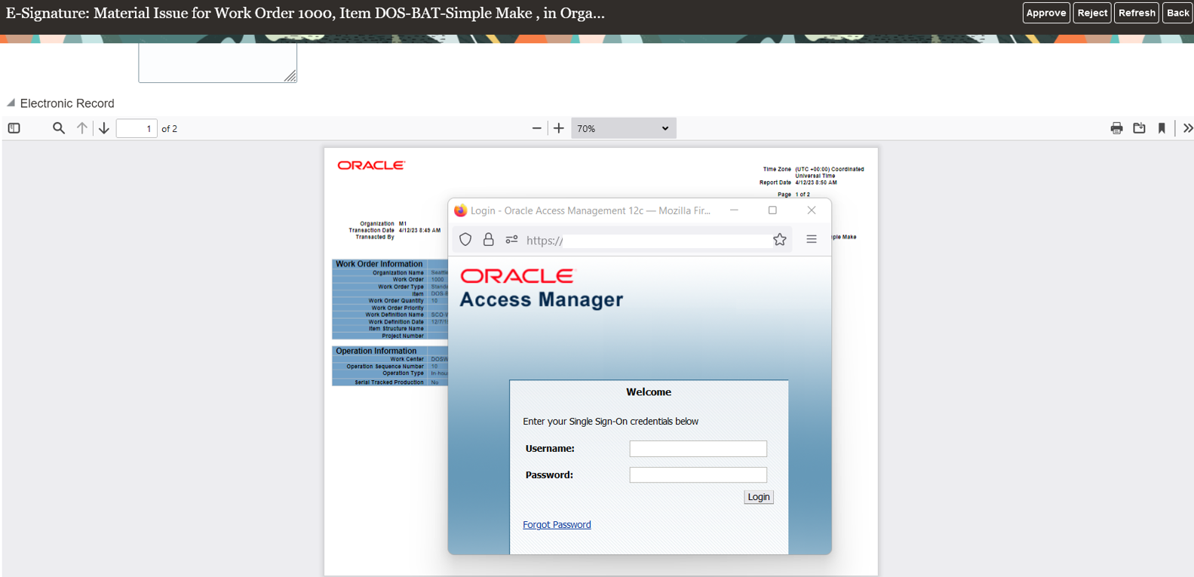Click the page number box
Viewport: 1194px width, 577px height.
[x=137, y=128]
